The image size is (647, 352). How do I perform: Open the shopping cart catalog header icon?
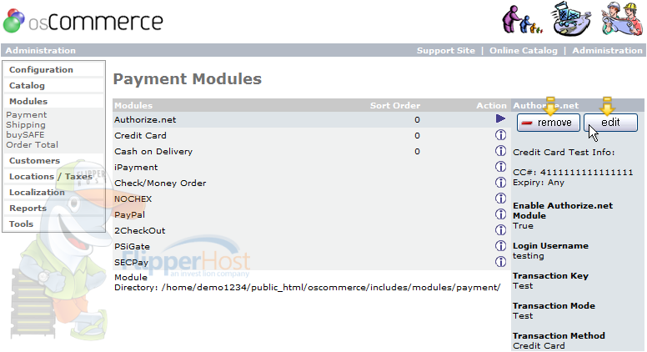pos(571,19)
